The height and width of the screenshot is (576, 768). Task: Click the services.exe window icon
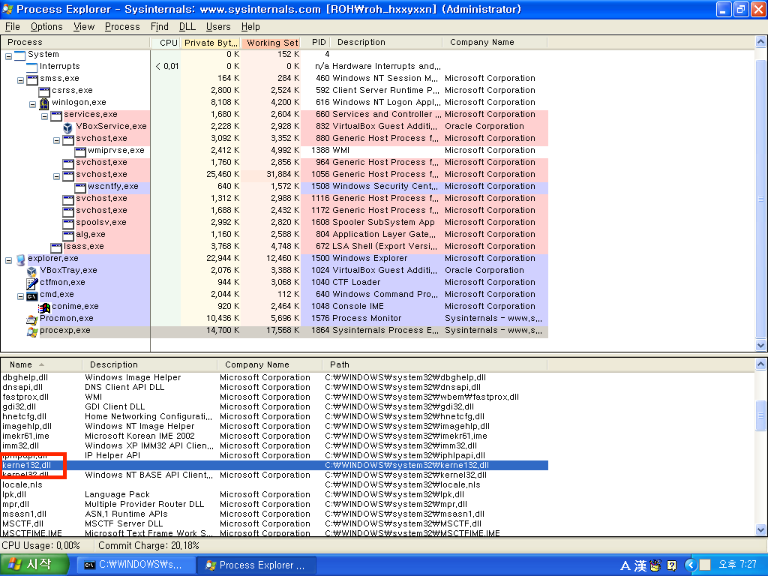(x=55, y=115)
